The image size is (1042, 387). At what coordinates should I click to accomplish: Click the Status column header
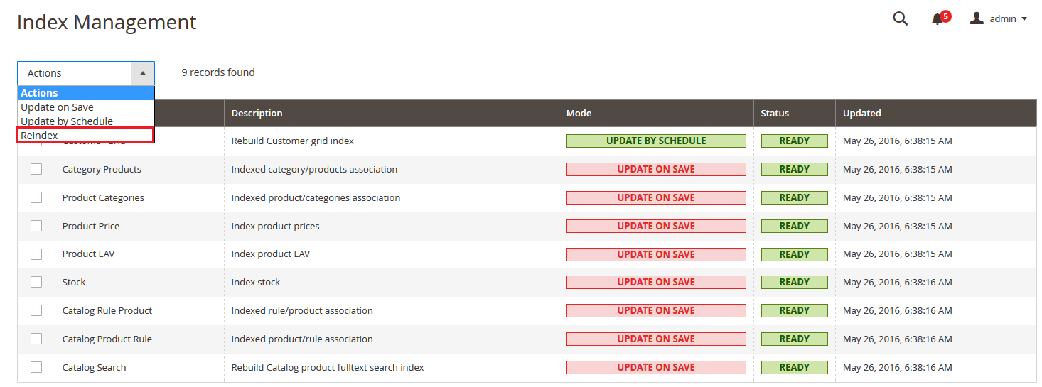point(774,113)
